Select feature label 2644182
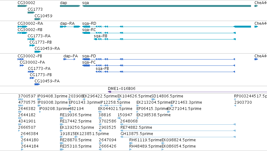The height and width of the screenshot is (151, 267). tap(27, 115)
